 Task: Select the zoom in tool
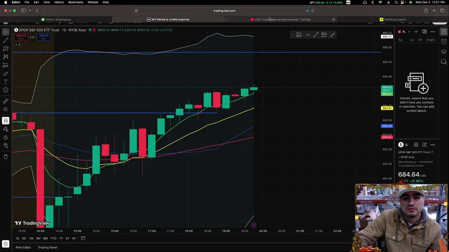coord(6,110)
